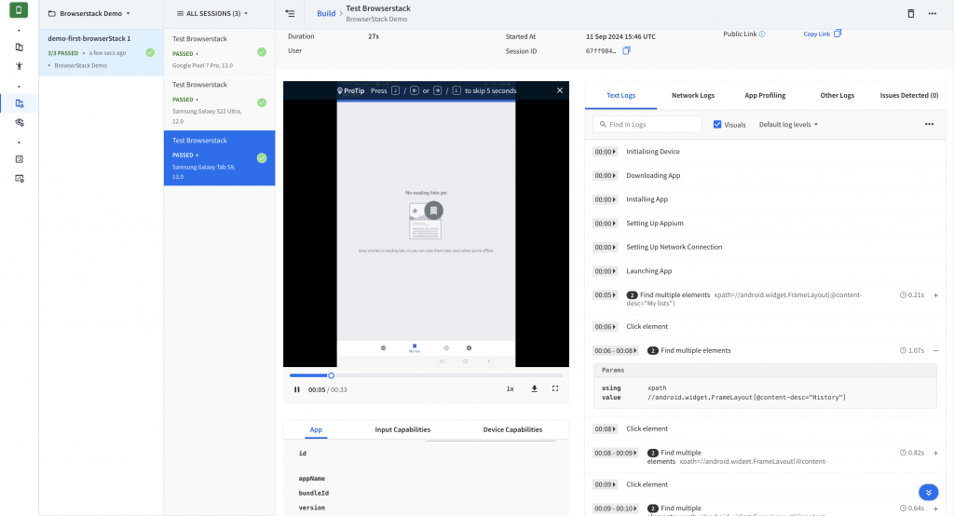Open demo-first-browserStack 1 build
Image resolution: width=954 pixels, height=516 pixels.
101,52
